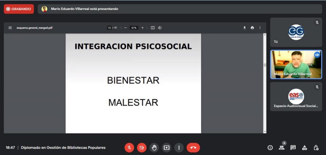The height and width of the screenshot is (155, 326).
Task: Raise hand in the meeting
Action: click(154, 147)
